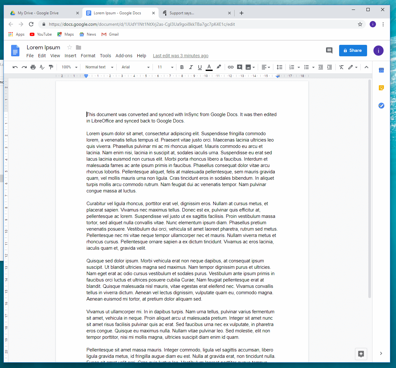396x368 pixels.
Task: Open Google Keep in side panel
Action: [381, 88]
